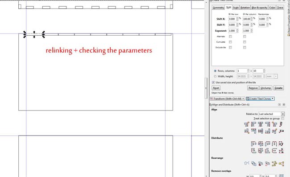The image size is (290, 177).
Task: Distribute left edges equidistantly
Action: (x=253, y=144)
